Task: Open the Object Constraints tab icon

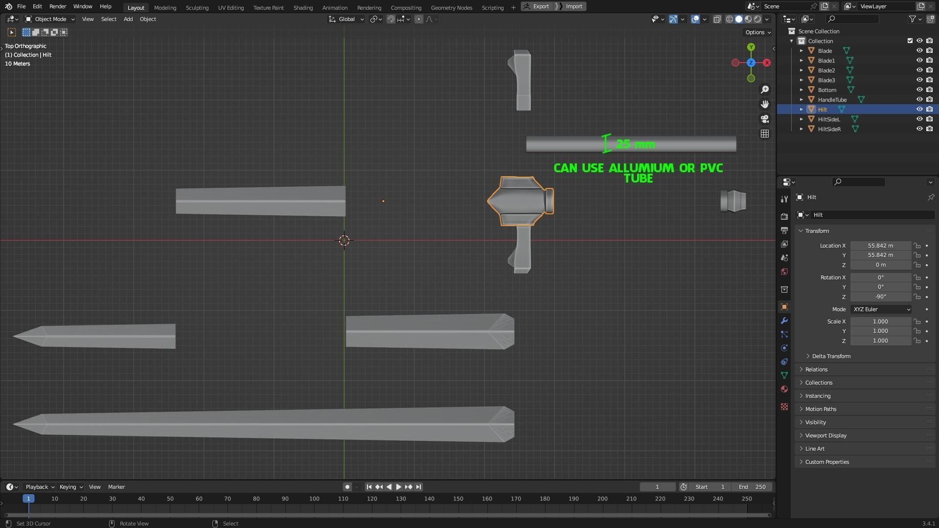Action: point(784,362)
